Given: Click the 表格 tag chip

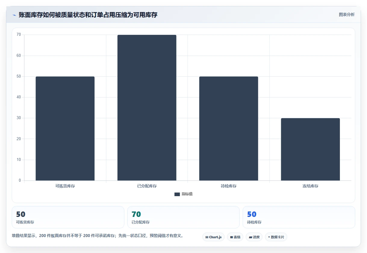Looking at the screenshot, I should [235, 237].
